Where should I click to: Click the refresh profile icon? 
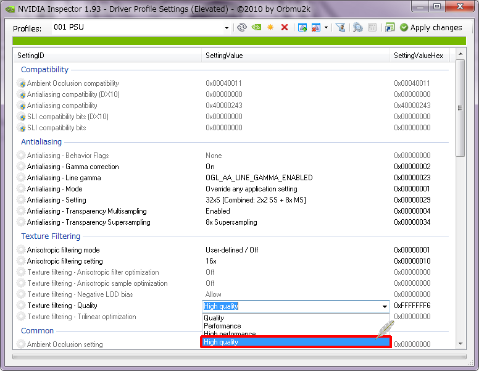point(241,28)
